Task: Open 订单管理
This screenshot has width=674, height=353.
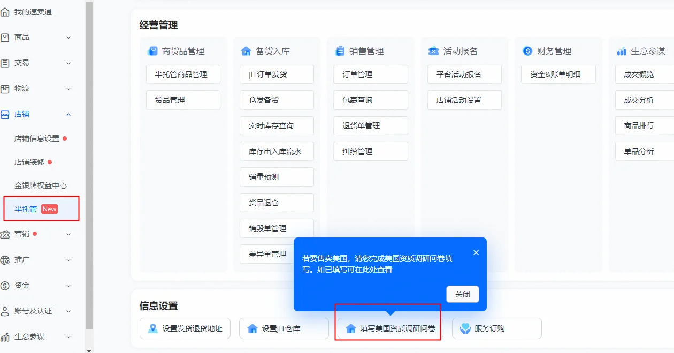Action: coord(371,74)
